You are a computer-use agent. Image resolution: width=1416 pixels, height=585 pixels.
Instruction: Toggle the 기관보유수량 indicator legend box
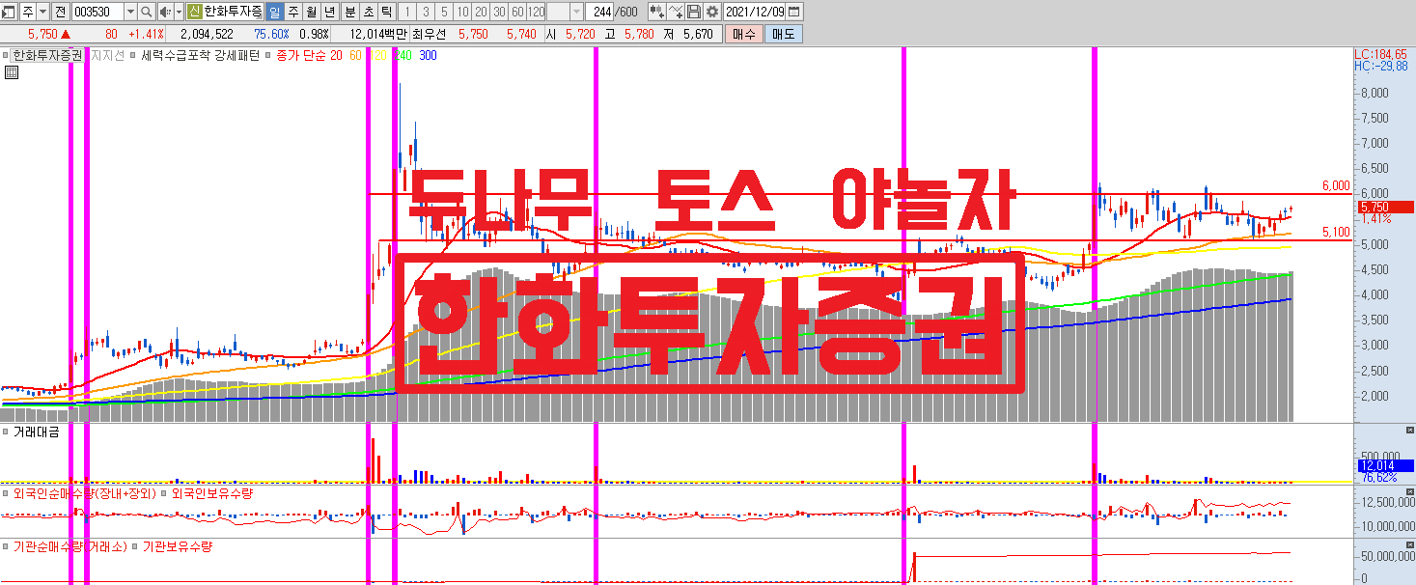coord(134,546)
